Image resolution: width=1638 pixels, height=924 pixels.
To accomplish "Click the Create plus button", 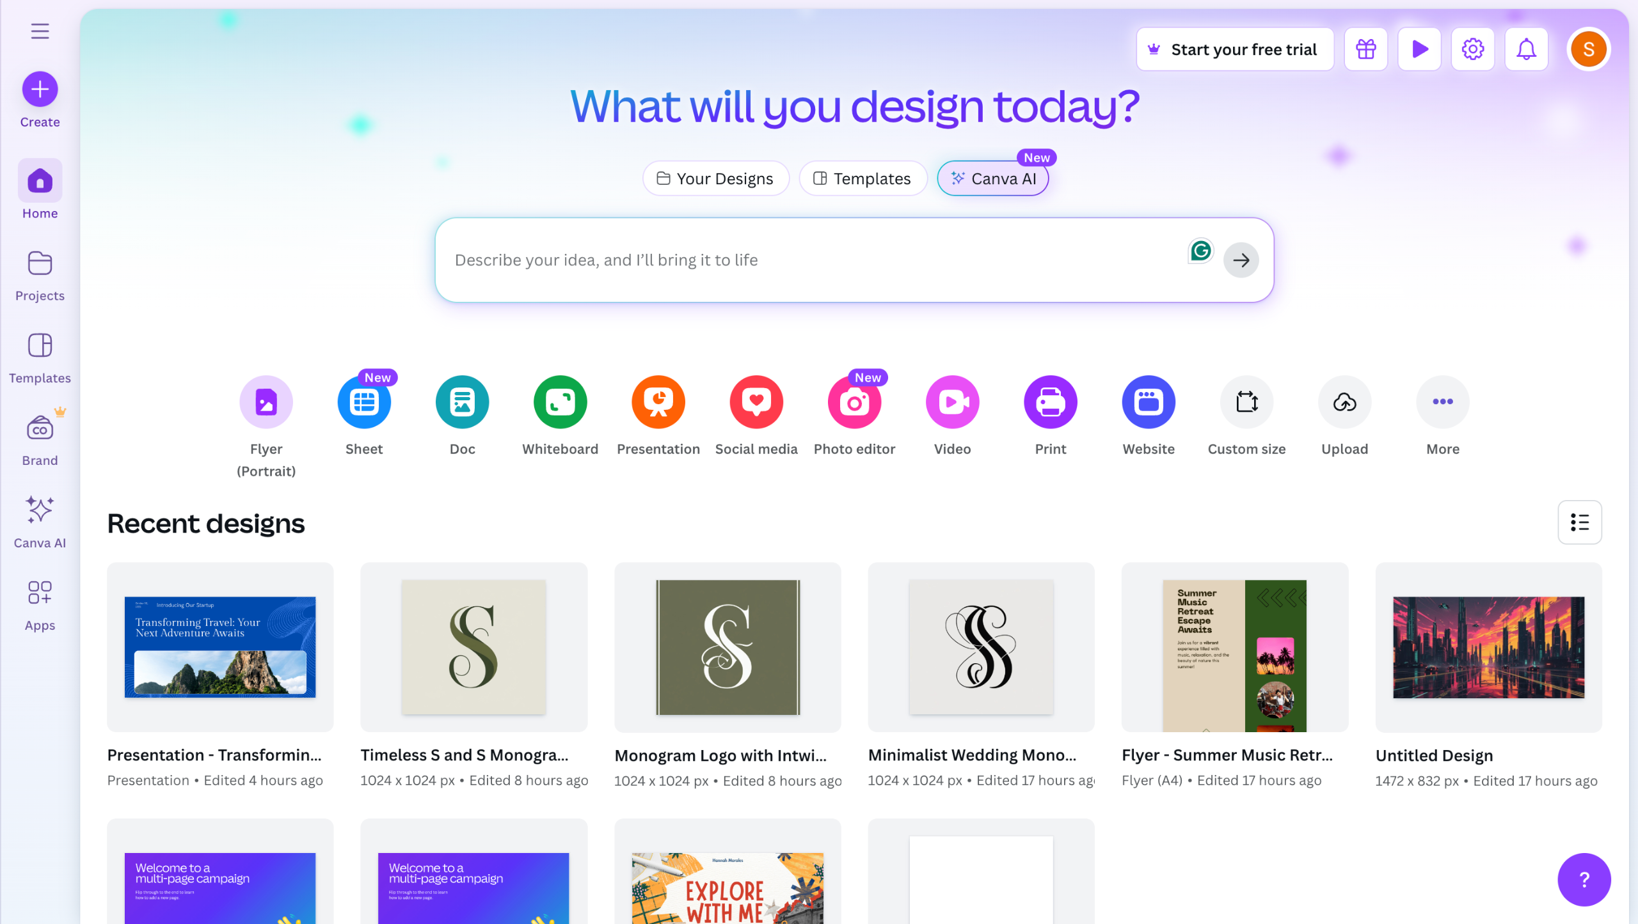I will tap(40, 90).
